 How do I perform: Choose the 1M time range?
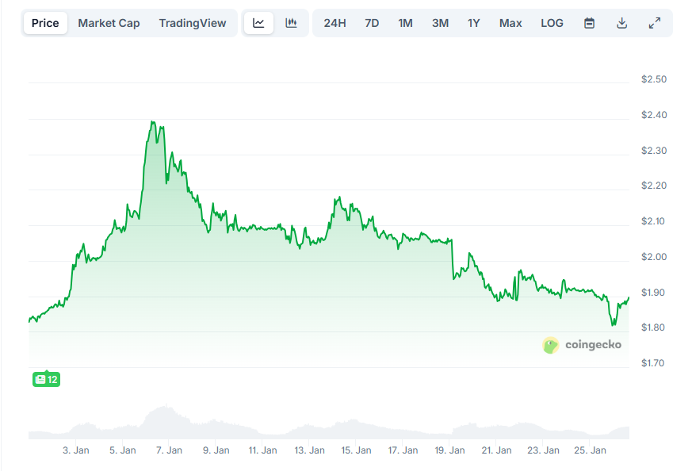click(x=405, y=23)
